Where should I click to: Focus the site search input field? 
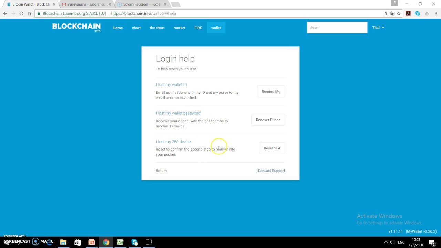pos(337,28)
